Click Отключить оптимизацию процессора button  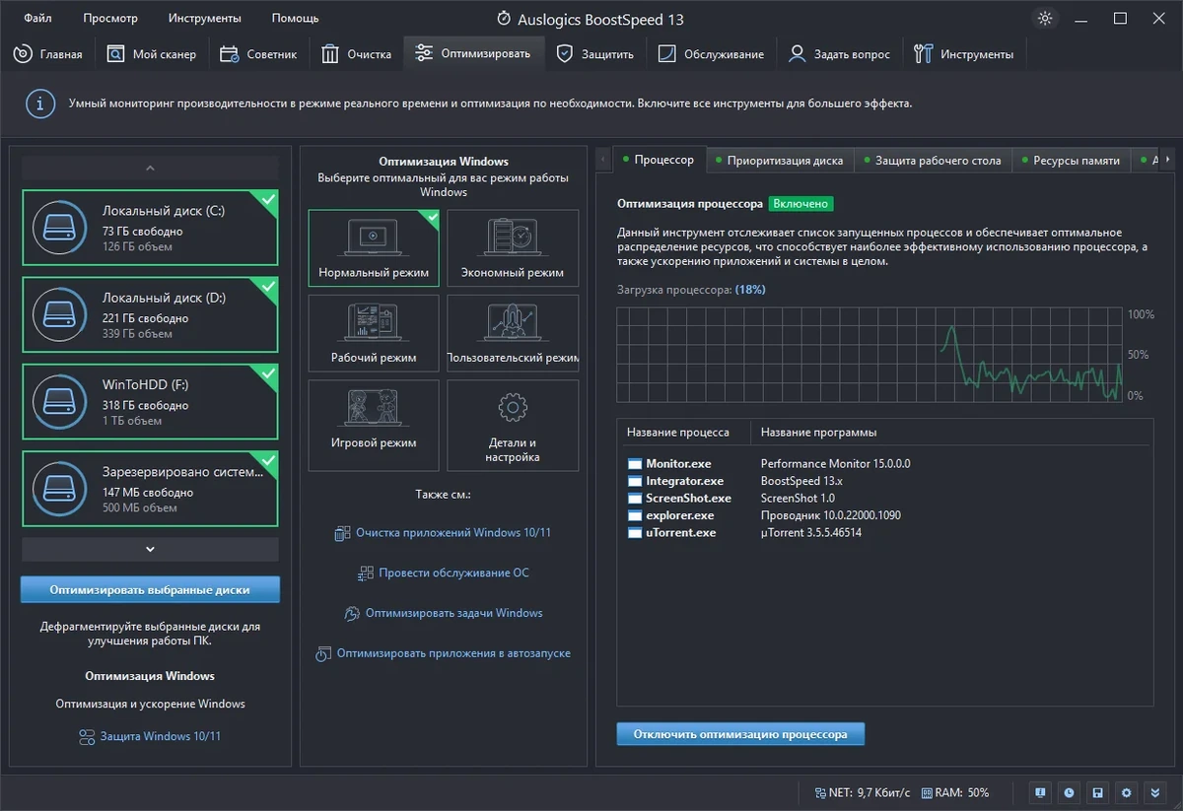(740, 734)
